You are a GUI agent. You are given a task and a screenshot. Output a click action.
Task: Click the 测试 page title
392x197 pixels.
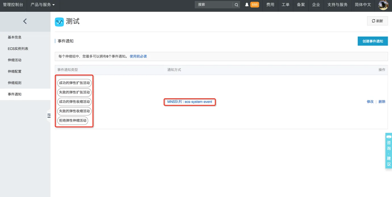pyautogui.click(x=73, y=21)
